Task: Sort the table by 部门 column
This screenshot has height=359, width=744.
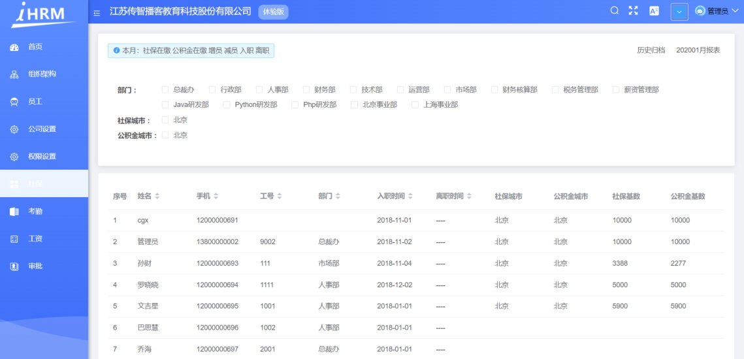Action: 338,196
